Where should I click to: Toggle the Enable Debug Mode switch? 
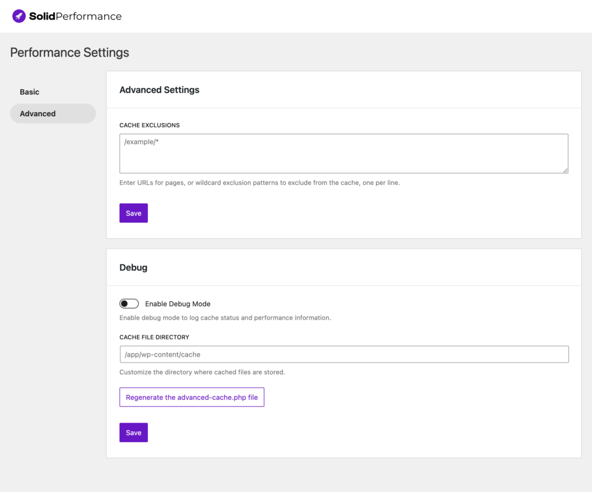[x=129, y=304]
